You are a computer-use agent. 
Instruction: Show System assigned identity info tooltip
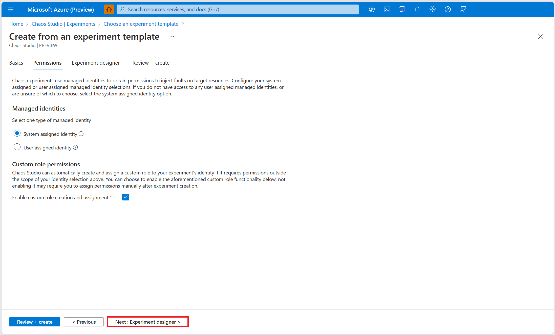(81, 134)
